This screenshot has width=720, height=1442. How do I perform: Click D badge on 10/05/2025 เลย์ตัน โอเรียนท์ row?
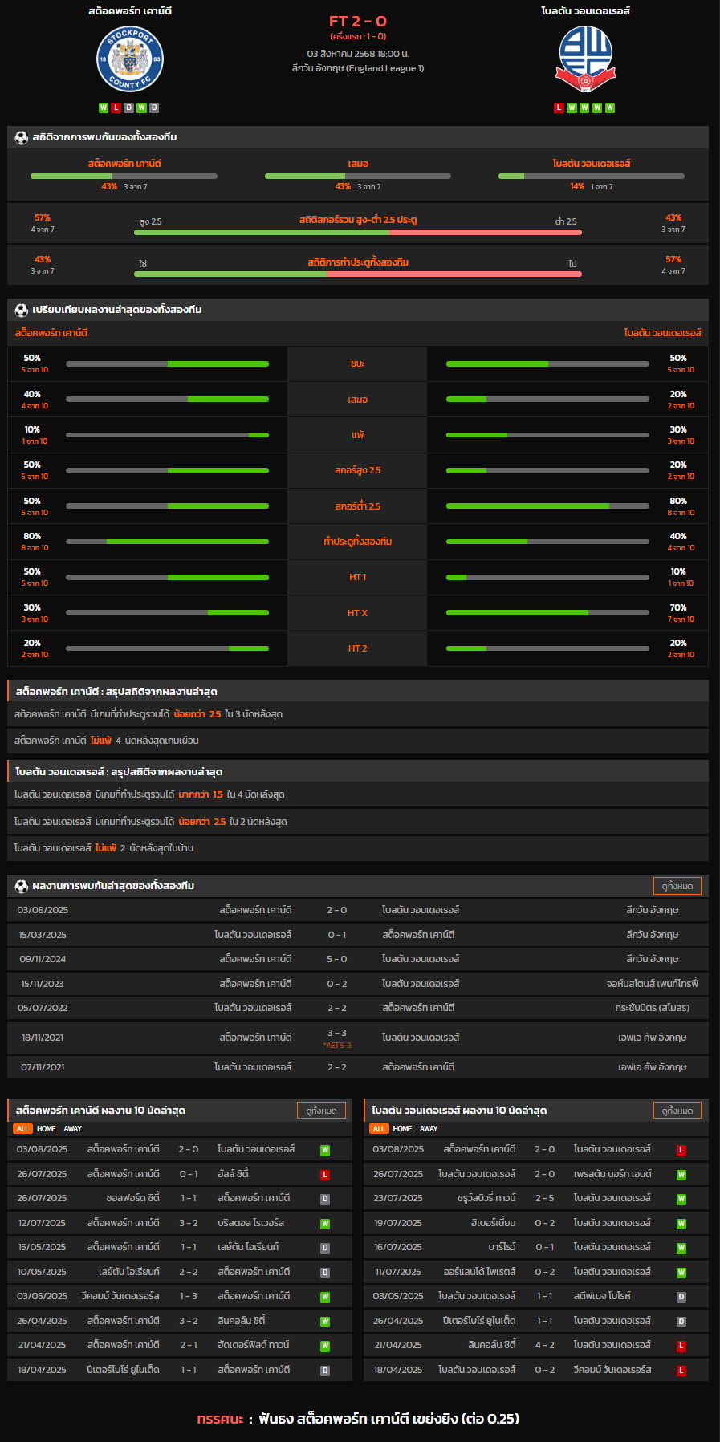coord(325,1273)
